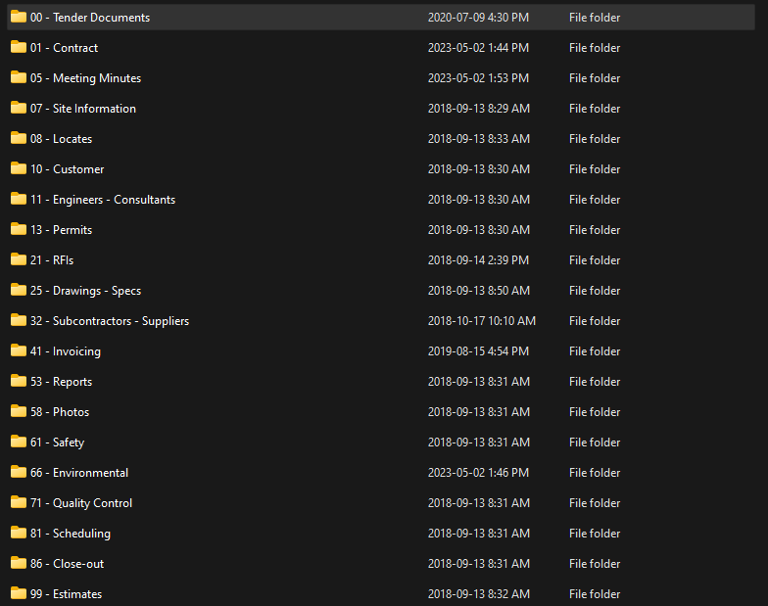This screenshot has width=768, height=606.
Task: Click the 25 - Drawings - Specs folder name
Action: click(x=86, y=291)
